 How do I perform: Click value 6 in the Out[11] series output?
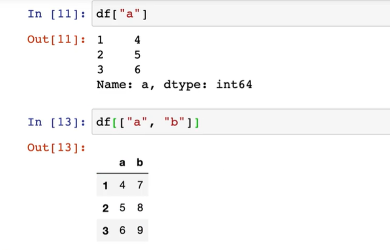coord(138,70)
